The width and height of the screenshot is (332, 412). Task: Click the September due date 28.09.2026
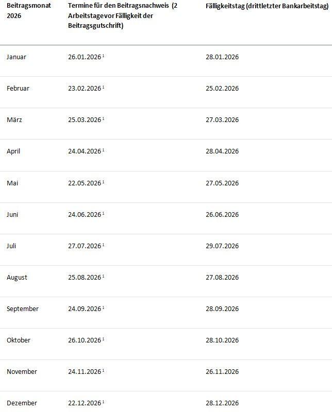tap(222, 308)
